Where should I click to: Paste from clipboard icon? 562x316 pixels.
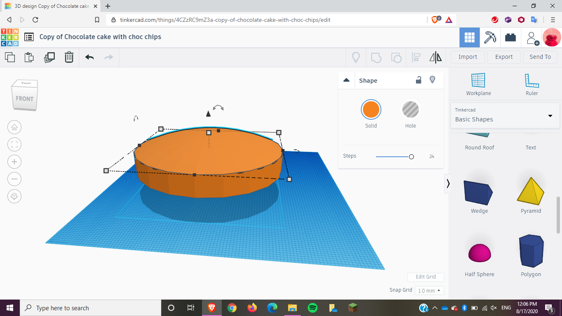29,57
